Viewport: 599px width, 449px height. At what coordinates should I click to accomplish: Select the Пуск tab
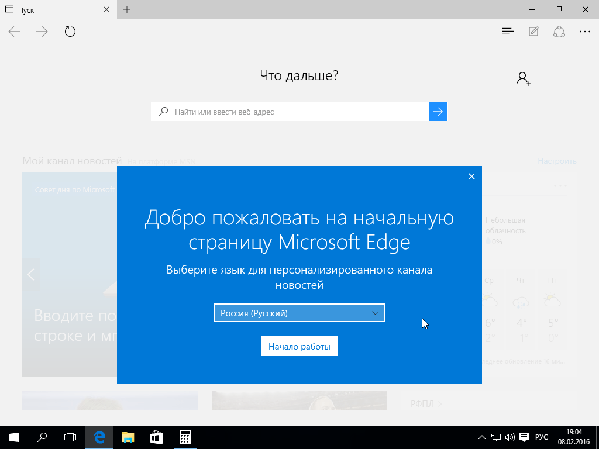pos(53,9)
